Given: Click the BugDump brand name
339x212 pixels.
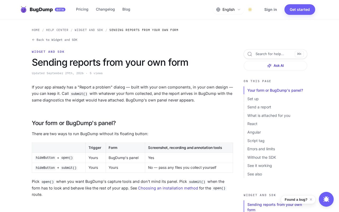Looking at the screenshot, I should coord(41,10).
